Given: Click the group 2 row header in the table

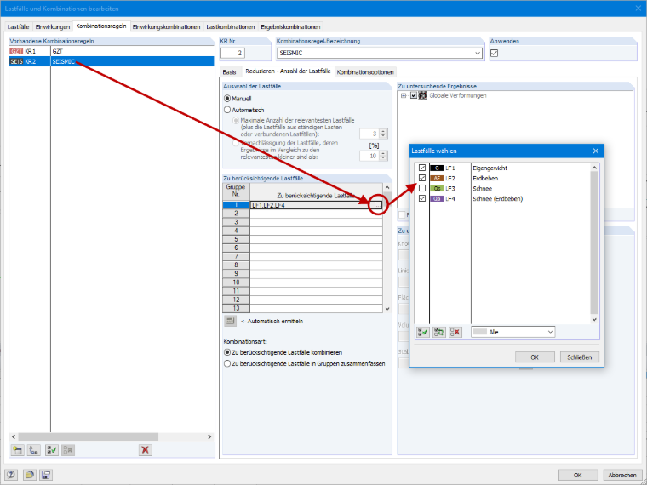Looking at the screenshot, I should coord(236,214).
